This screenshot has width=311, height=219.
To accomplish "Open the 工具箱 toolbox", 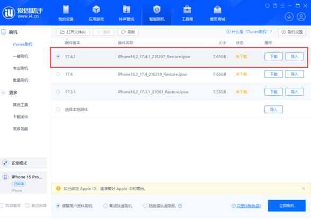I will point(187,13).
